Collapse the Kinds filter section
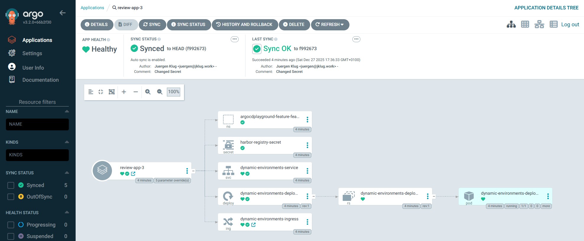 click(x=67, y=142)
